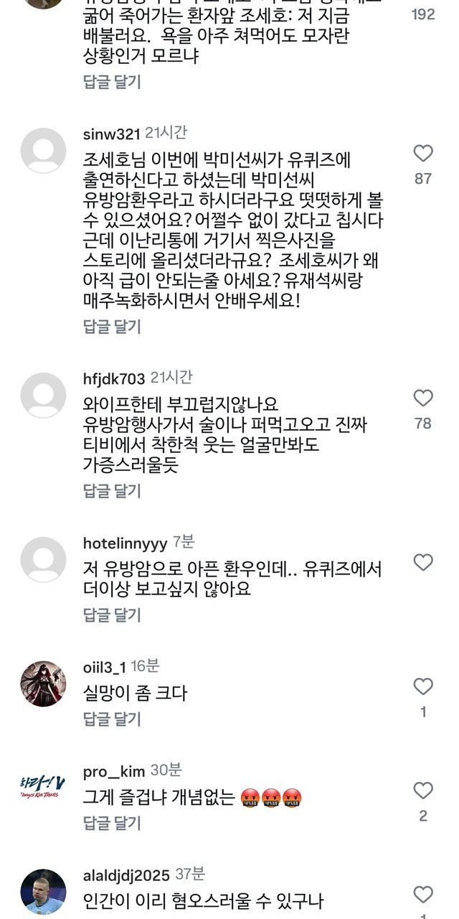Viewport: 459px width, 919px height.
Task: Tap '답글 달기' under sinw321's comment
Action: click(x=113, y=327)
